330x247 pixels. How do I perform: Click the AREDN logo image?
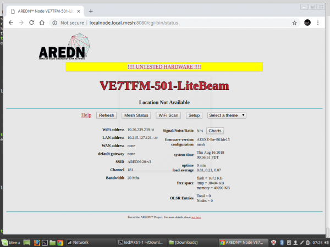[64, 47]
